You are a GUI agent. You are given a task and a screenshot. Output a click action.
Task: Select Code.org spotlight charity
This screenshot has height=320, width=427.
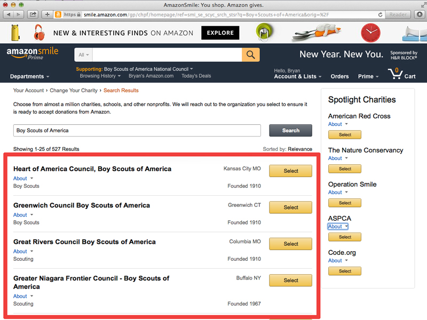[x=345, y=271]
